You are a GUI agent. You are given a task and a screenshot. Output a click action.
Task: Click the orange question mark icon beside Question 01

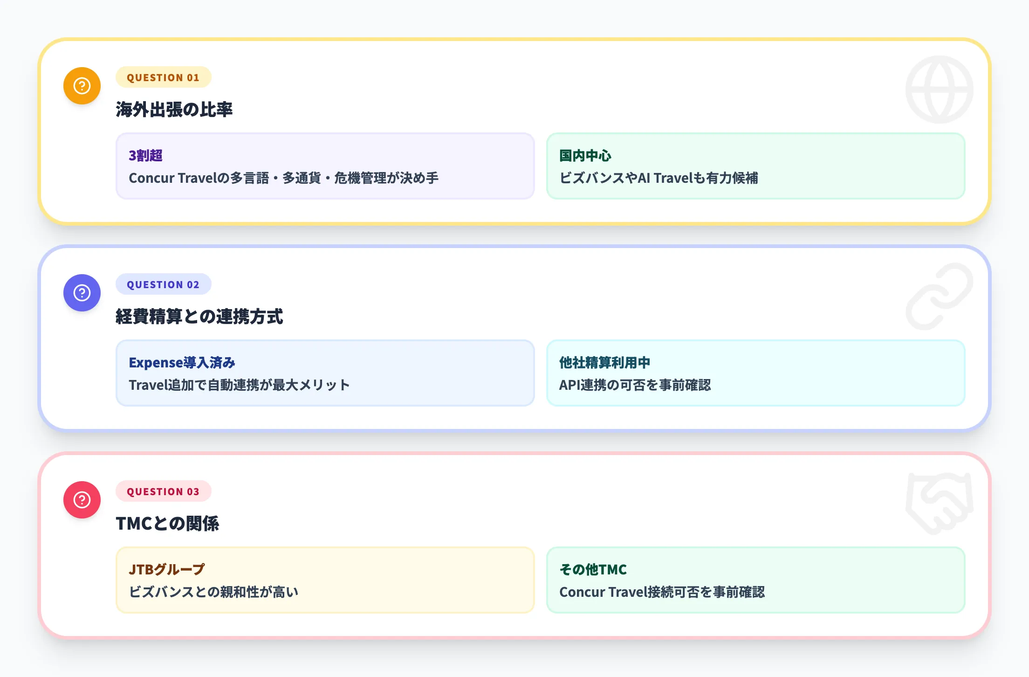coord(82,85)
